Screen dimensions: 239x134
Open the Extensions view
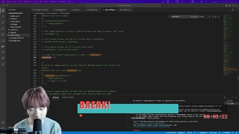(x=3, y=34)
